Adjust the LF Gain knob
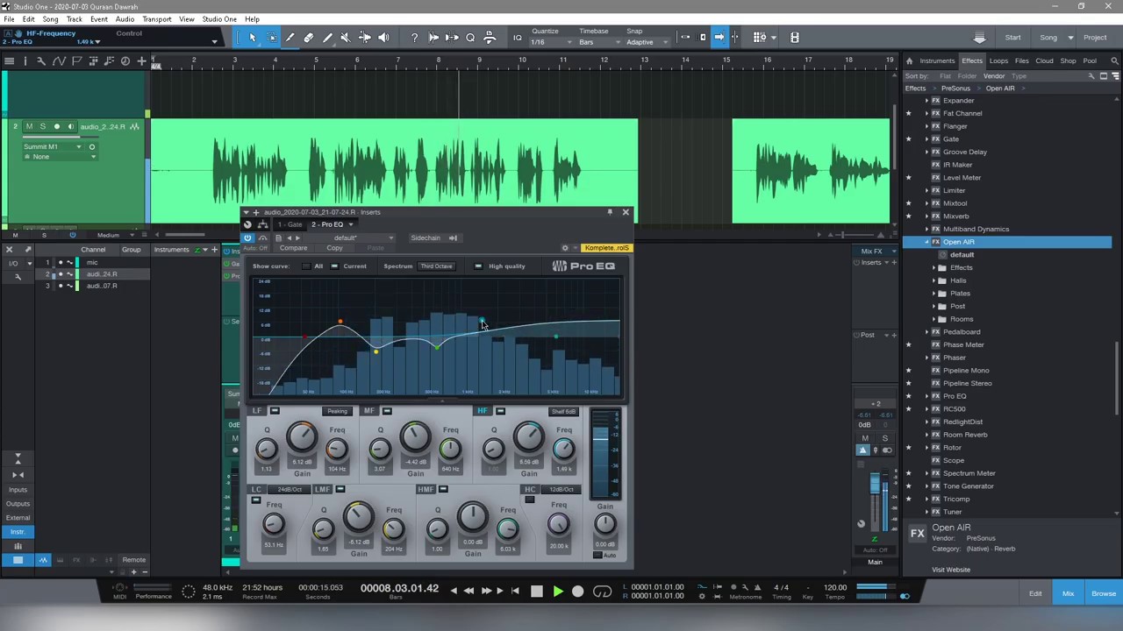The height and width of the screenshot is (631, 1123). 302,436
